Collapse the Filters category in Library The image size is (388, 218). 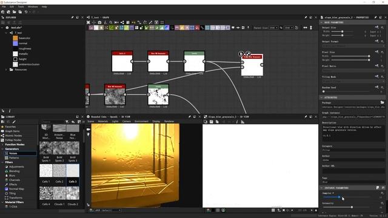click(x=2, y=162)
